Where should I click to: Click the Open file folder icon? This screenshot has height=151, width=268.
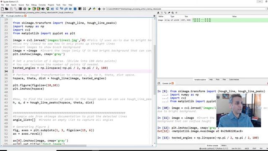tap(7, 9)
